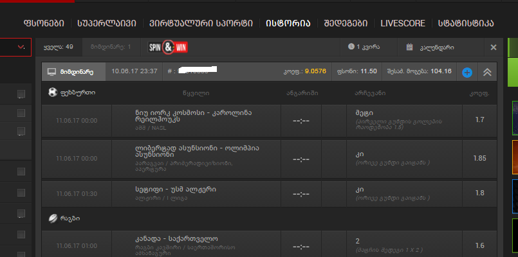The height and width of the screenshot is (257, 518).
Task: Click selection 2 in კანადა - საქართველო row
Action: pos(357,241)
